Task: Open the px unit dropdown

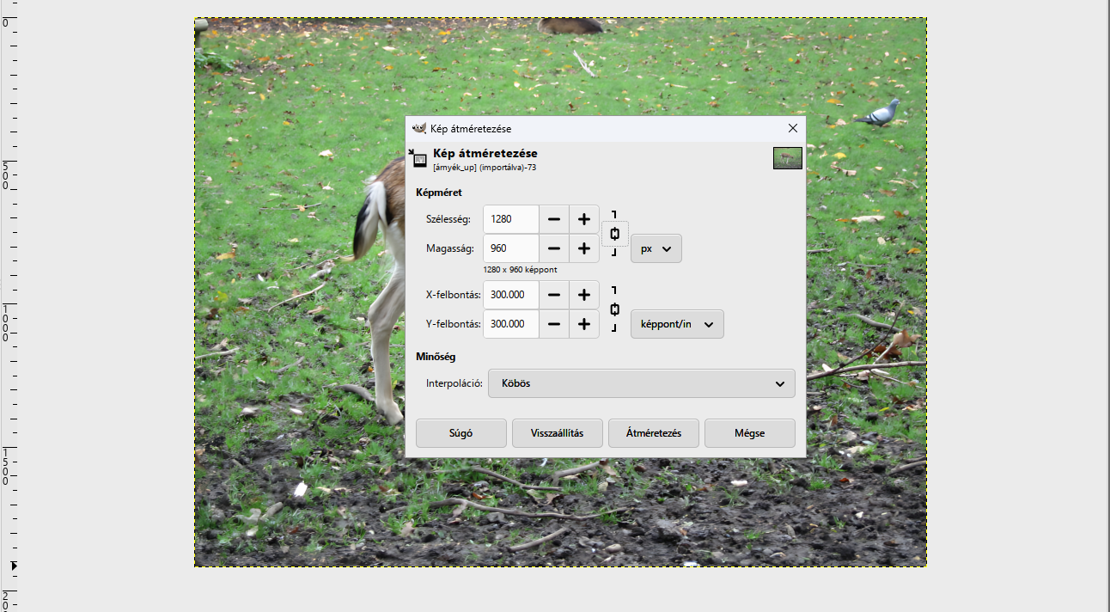Action: [x=656, y=248]
